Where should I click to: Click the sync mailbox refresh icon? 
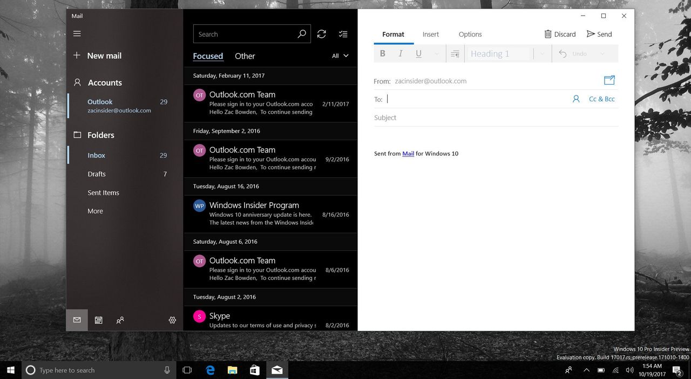pos(321,34)
